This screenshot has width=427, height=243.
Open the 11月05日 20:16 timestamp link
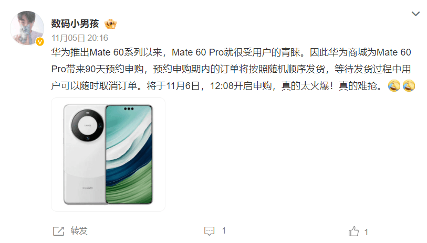pos(80,38)
